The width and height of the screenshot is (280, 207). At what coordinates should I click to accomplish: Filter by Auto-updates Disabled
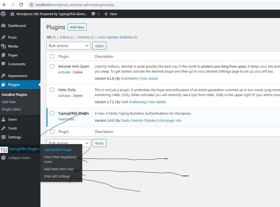(x=117, y=37)
